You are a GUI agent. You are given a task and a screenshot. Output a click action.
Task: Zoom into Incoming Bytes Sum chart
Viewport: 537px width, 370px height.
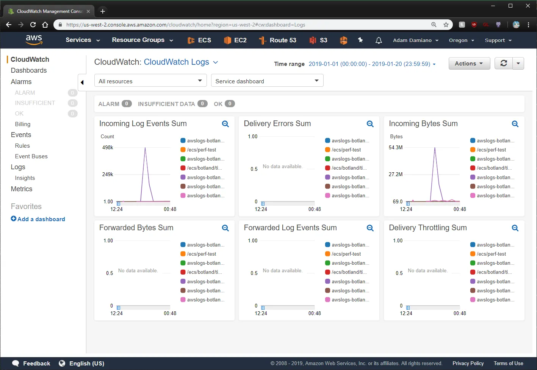(x=515, y=124)
